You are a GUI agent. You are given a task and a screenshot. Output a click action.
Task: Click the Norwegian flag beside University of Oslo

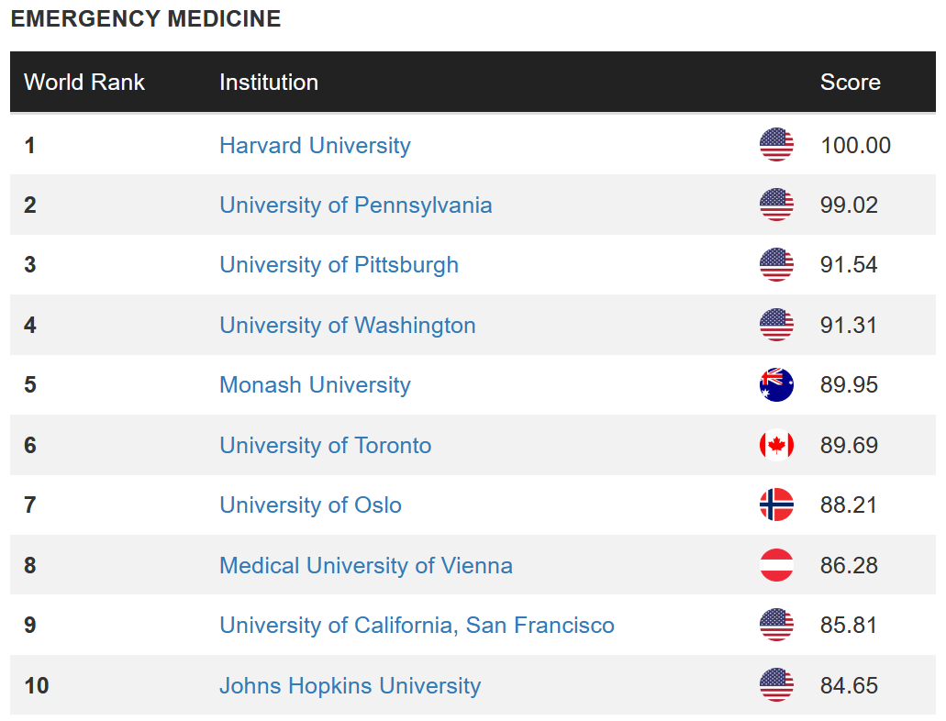coord(776,505)
